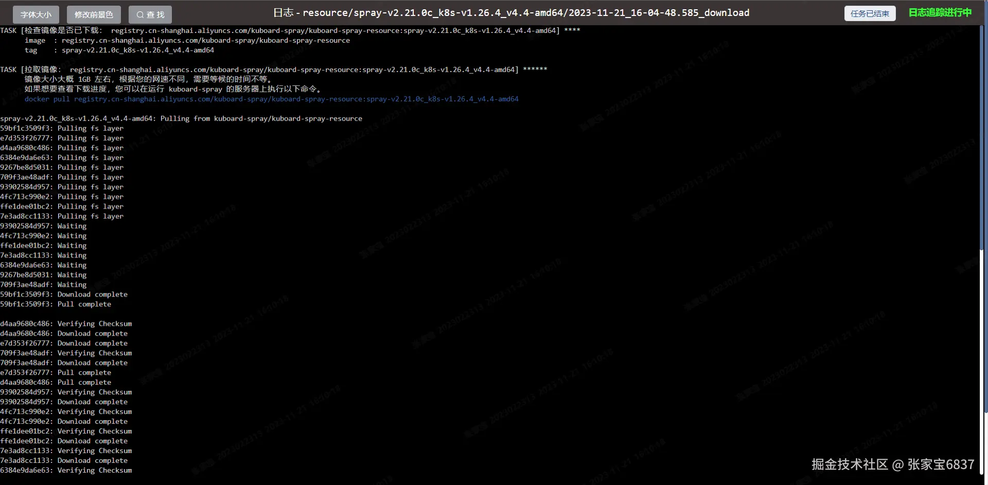The image size is (988, 485).
Task: Select '6384e9da6e63: Waiting' line
Action: [x=43, y=265]
